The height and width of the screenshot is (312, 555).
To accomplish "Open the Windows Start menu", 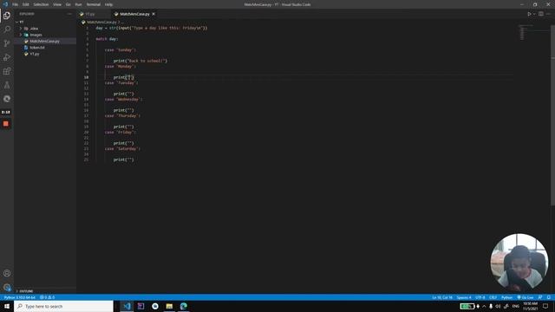I will [x=7, y=306].
